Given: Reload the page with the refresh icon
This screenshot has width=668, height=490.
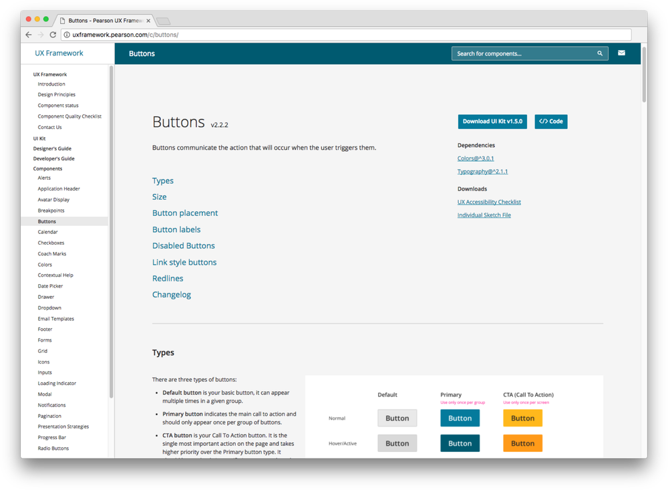Looking at the screenshot, I should [x=53, y=35].
